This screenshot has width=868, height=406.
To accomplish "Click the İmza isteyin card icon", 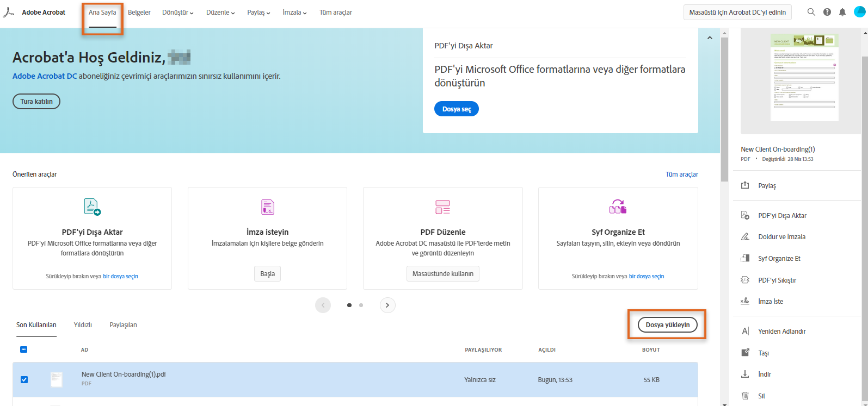I will [x=267, y=207].
